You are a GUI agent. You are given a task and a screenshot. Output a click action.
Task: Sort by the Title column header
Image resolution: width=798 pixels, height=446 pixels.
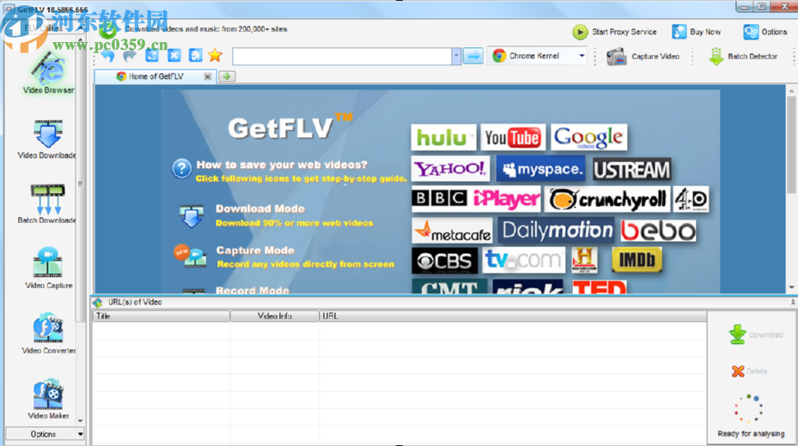click(x=161, y=316)
